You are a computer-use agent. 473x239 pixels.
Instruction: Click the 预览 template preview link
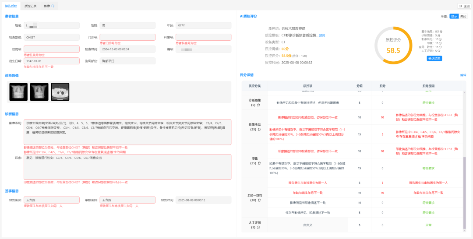coord(322,35)
